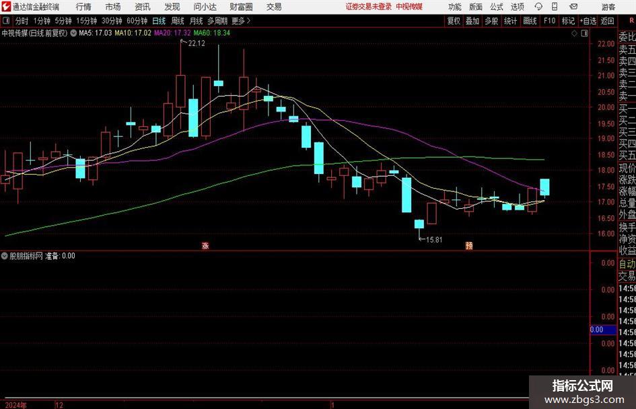The height and width of the screenshot is (409, 636).
Task: Open the 问小达 menu
Action: click(205, 7)
